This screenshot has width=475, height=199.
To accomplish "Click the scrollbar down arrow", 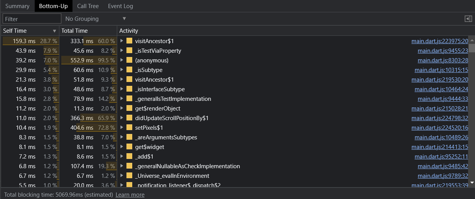I will point(472,182).
